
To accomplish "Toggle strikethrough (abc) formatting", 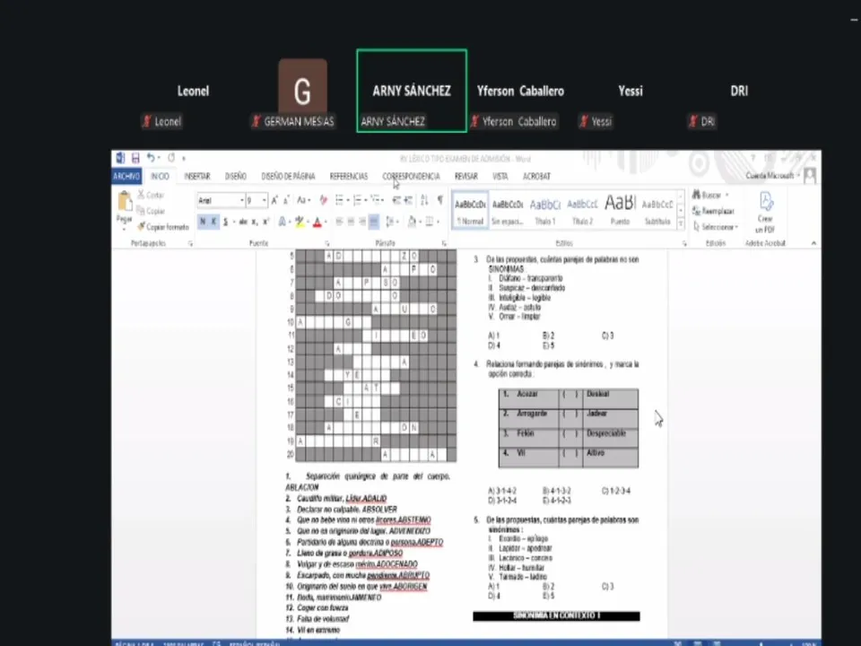I will tap(243, 222).
